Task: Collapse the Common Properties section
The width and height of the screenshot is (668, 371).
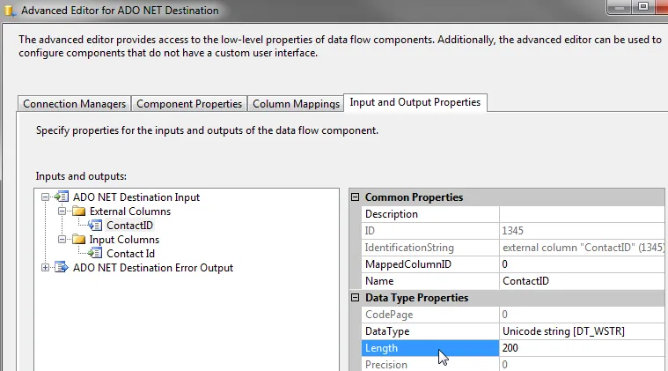Action: tap(355, 197)
